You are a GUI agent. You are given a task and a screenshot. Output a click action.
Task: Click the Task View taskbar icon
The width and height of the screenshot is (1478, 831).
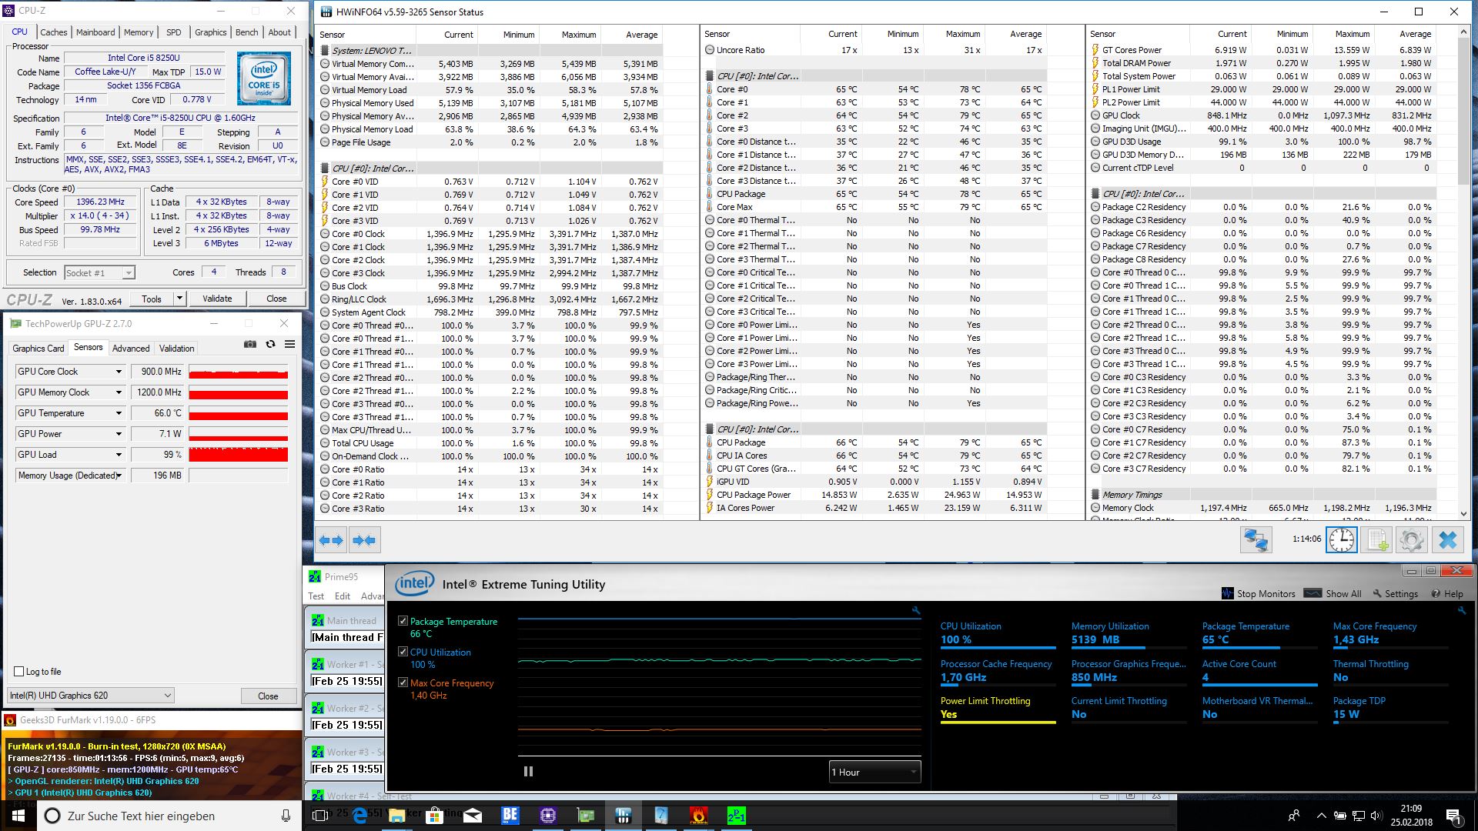tap(321, 816)
